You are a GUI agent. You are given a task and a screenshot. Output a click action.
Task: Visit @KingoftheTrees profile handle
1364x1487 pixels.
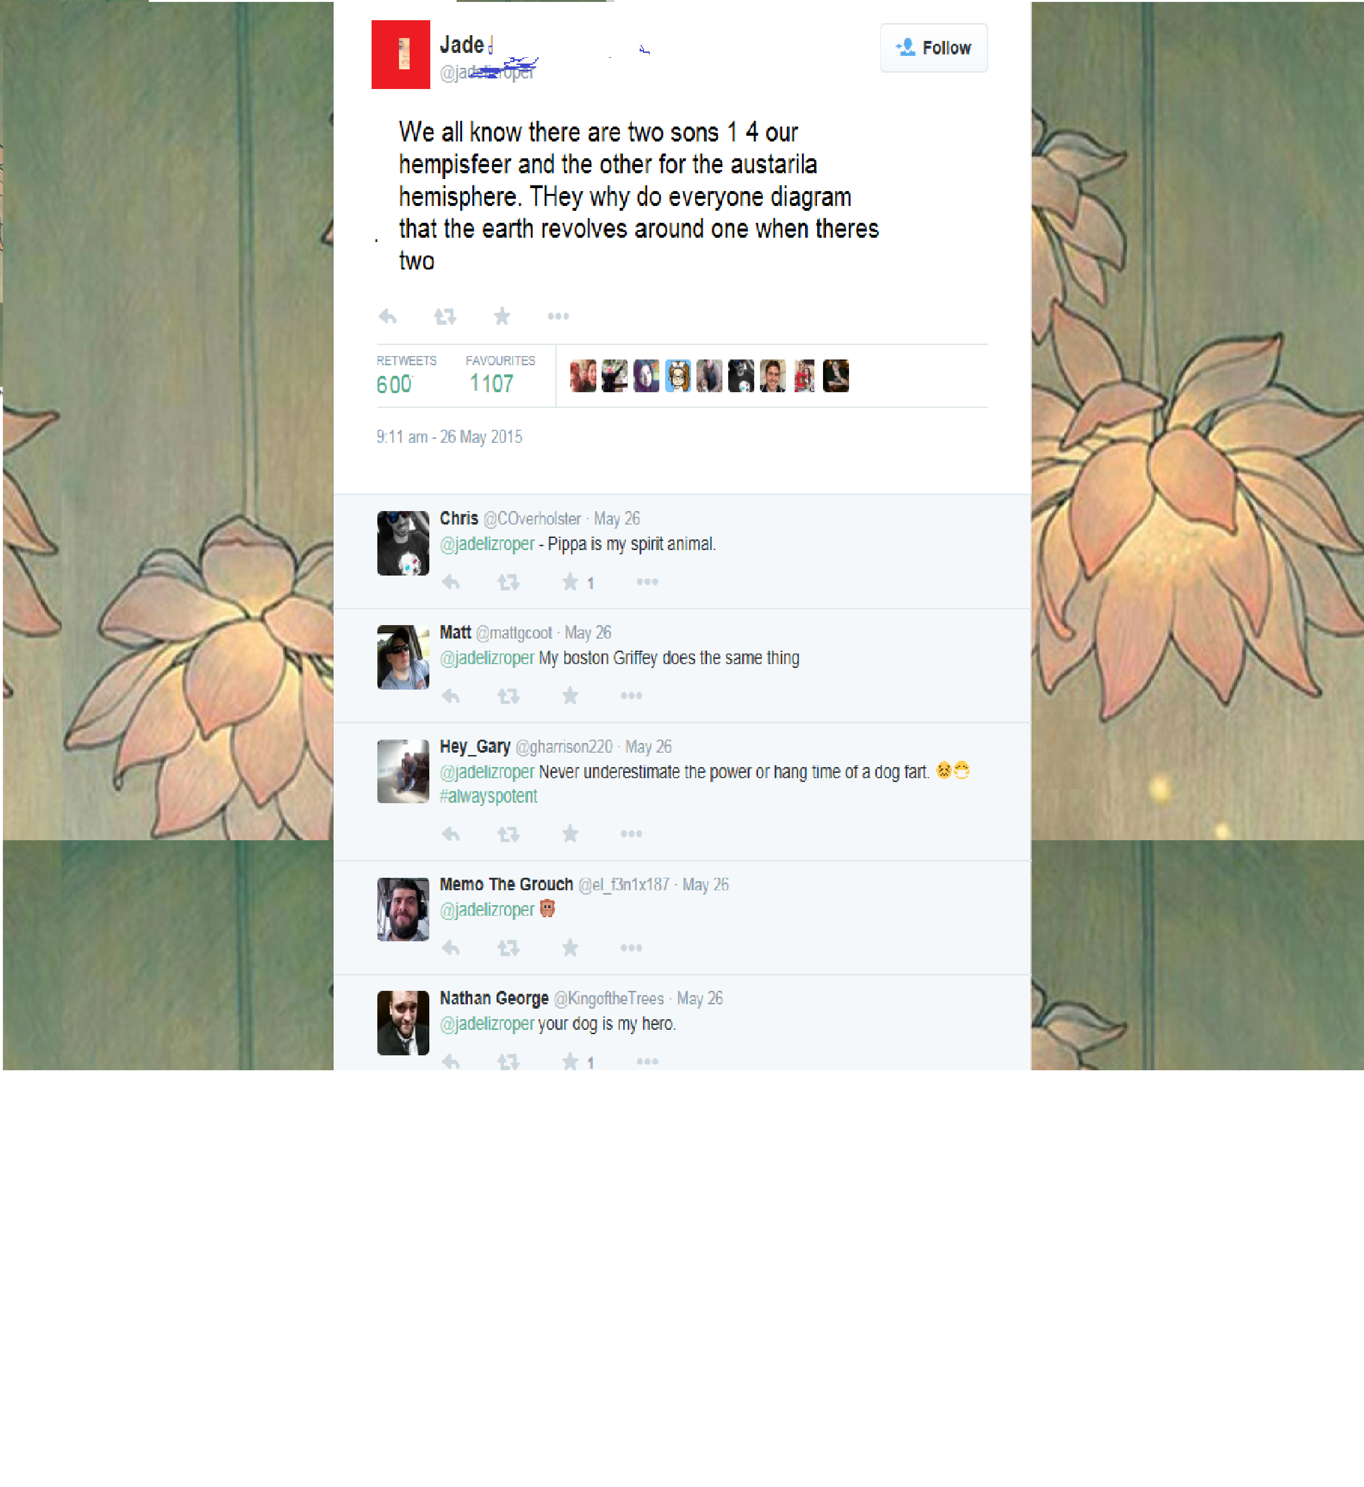click(x=609, y=999)
